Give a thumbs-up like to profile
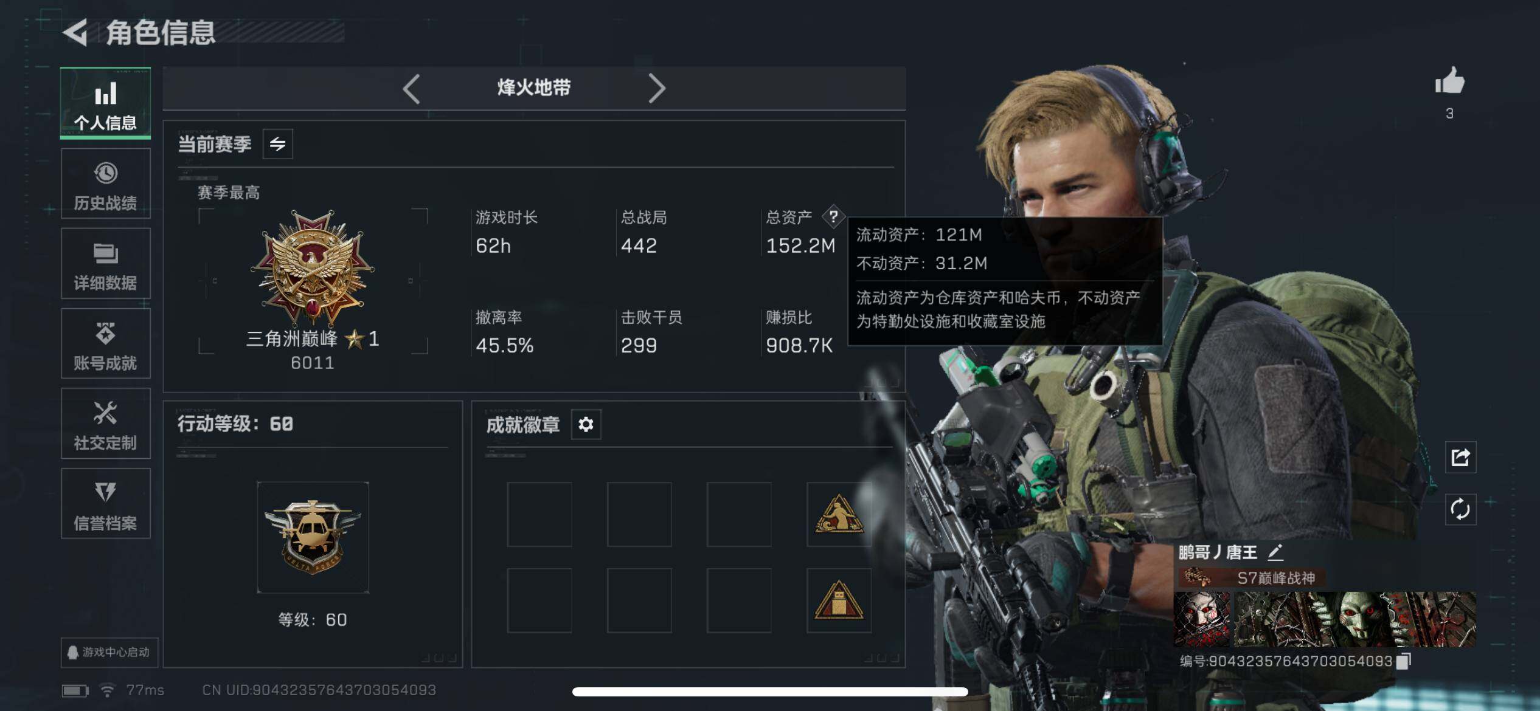The width and height of the screenshot is (1540, 711). pyautogui.click(x=1449, y=81)
